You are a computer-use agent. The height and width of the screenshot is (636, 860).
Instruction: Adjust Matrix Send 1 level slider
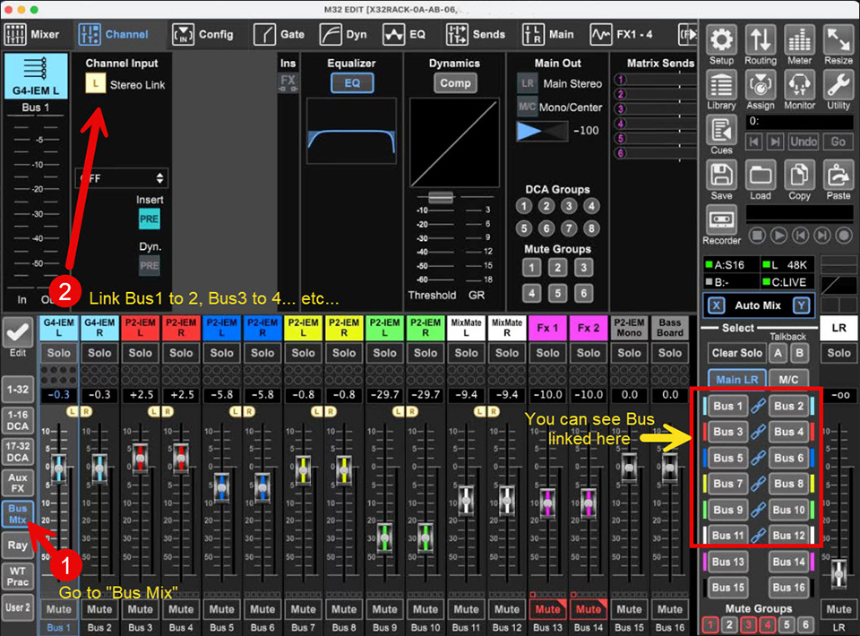click(x=654, y=80)
